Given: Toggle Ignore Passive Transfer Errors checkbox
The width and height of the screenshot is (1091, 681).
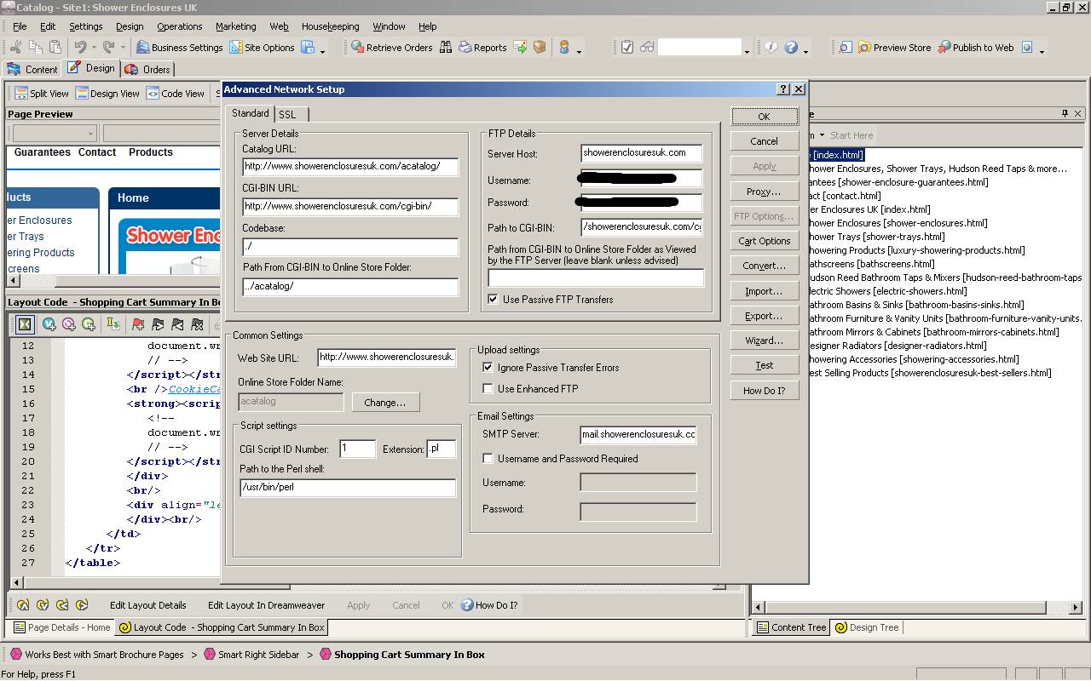Looking at the screenshot, I should click(488, 368).
